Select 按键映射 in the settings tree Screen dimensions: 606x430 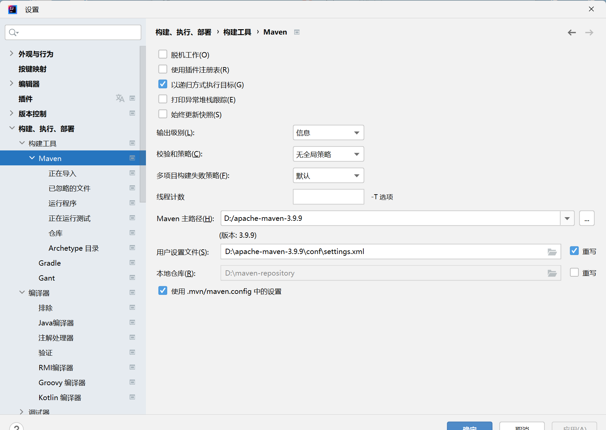click(x=33, y=69)
